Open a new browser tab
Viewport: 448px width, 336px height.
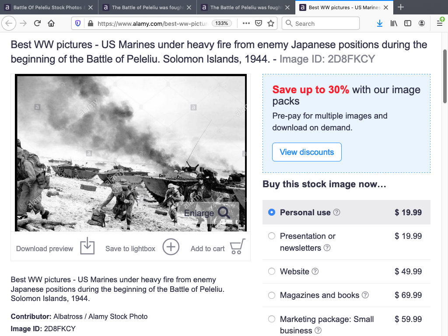tap(401, 7)
